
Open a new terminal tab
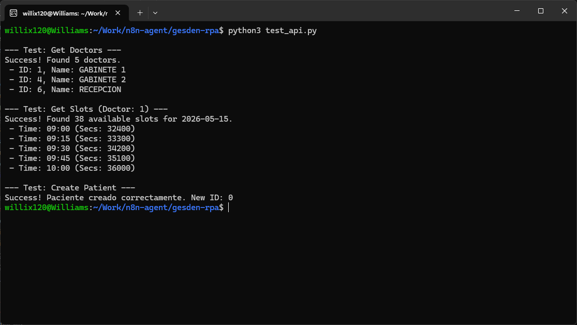(140, 13)
